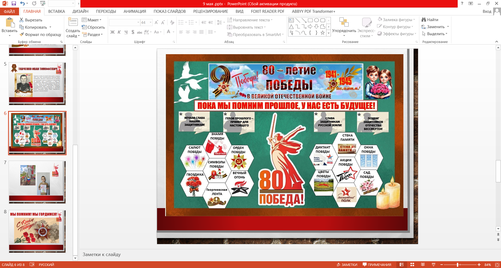501x268 pixels.
Task: Switch to ПЕРЕХОДЫ tab
Action: (x=106, y=11)
